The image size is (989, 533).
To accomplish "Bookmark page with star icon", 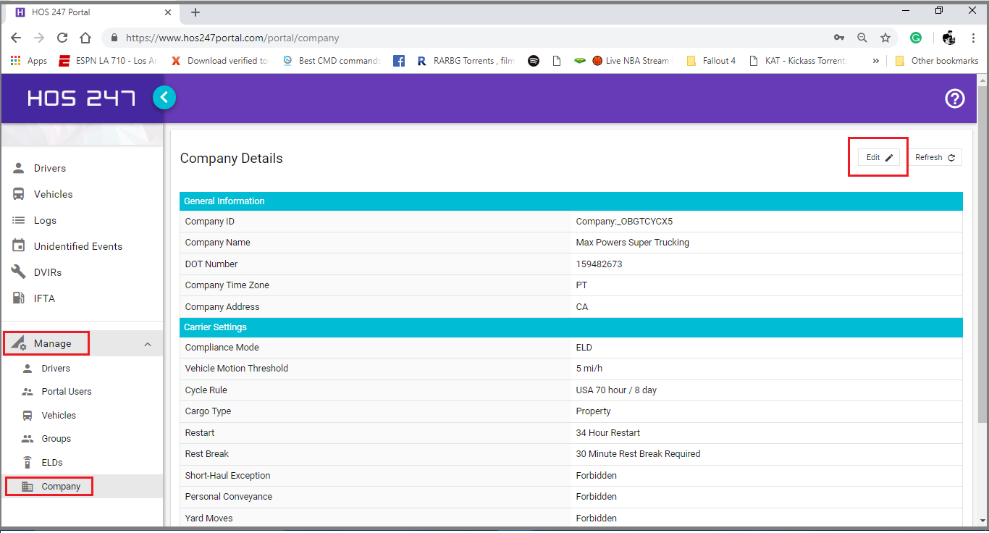I will coord(885,38).
